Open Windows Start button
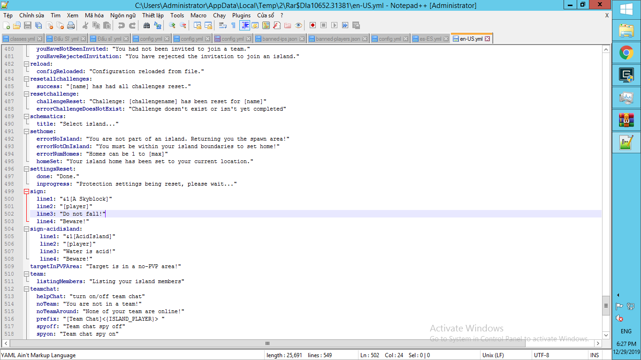The image size is (641, 360). coord(627,9)
